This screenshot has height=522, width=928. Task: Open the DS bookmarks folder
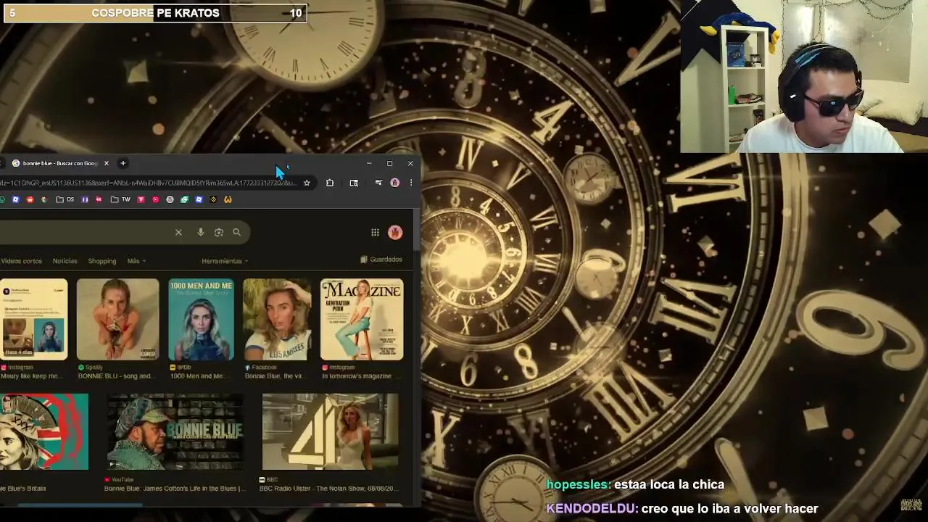pyautogui.click(x=65, y=199)
